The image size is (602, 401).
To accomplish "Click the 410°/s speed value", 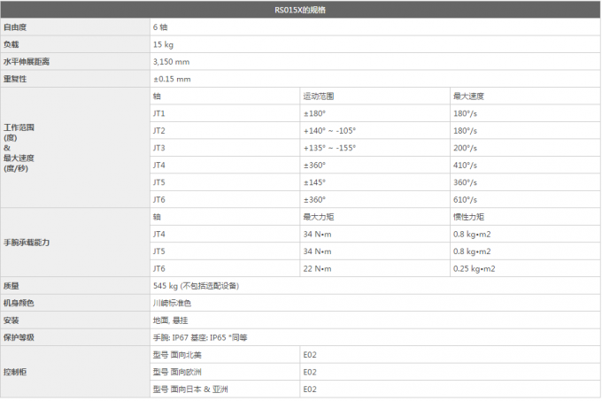I will pos(465,165).
